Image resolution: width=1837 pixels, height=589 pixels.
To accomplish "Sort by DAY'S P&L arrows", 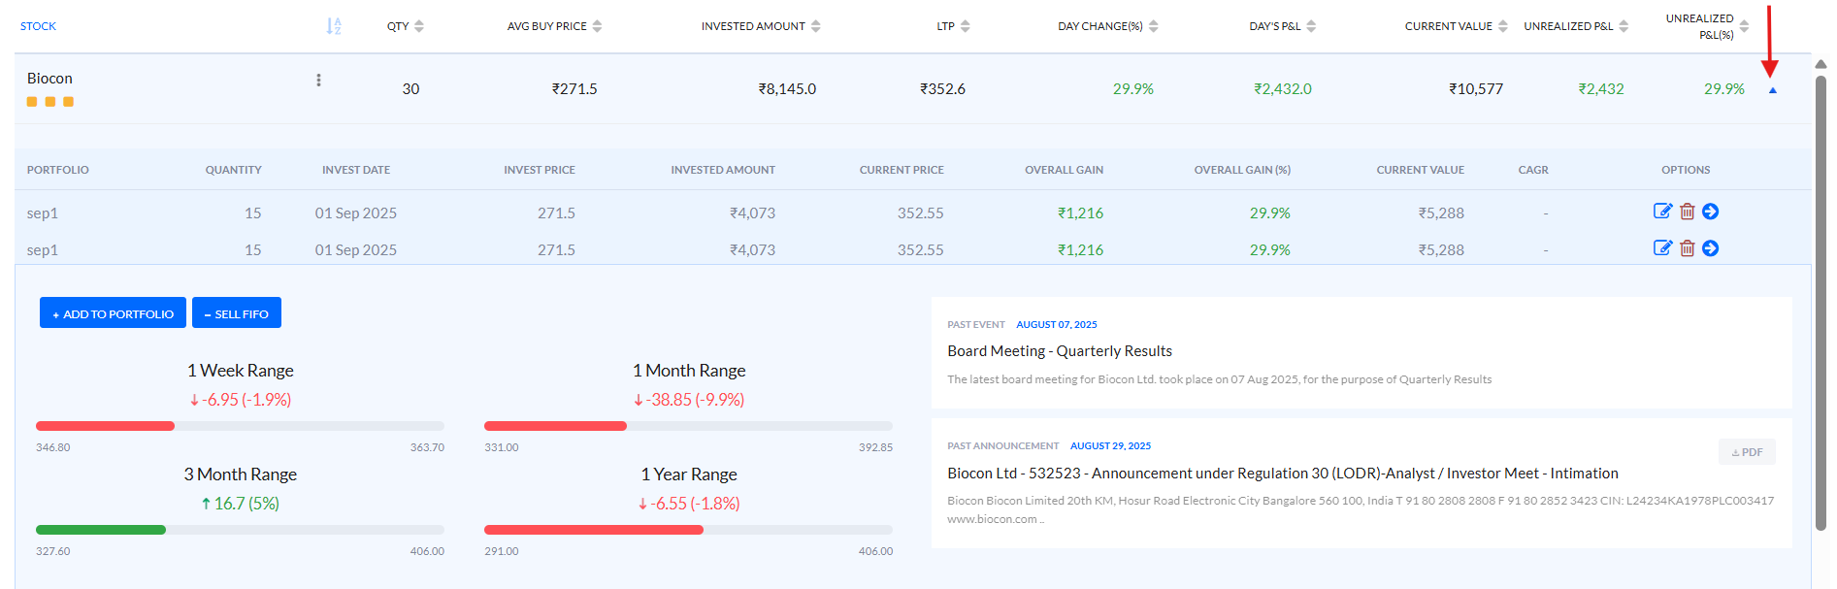I will 1311,26.
